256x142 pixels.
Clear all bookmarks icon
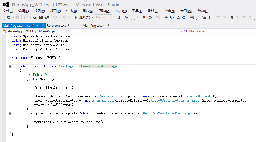click(x=250, y=17)
